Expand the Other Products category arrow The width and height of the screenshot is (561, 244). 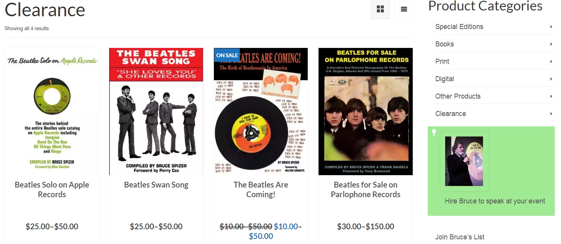[551, 96]
